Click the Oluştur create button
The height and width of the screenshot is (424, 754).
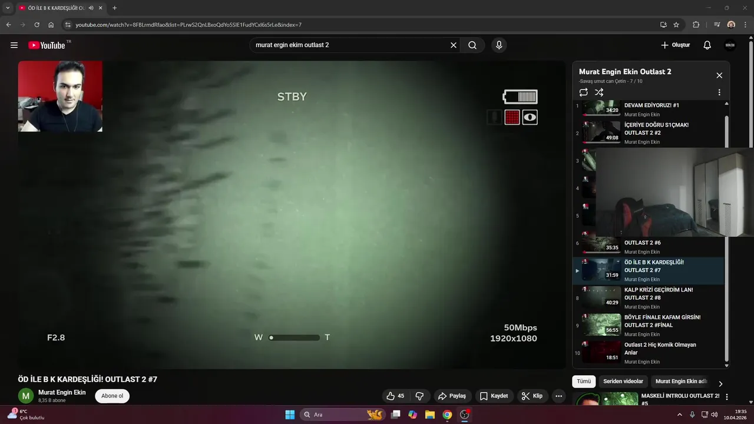pos(675,45)
